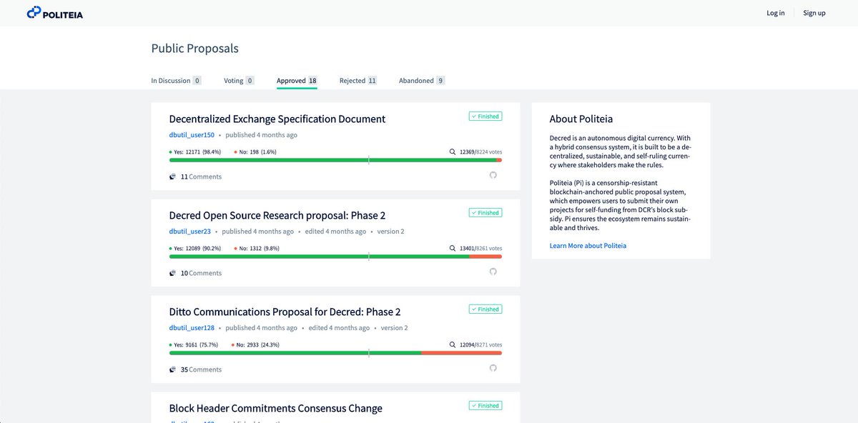Image resolution: width=858 pixels, height=423 pixels.
Task: Click the Politeia logo
Action: click(54, 13)
